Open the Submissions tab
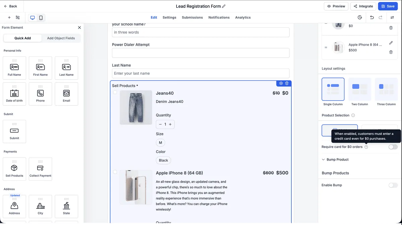The image size is (402, 225). point(192,17)
